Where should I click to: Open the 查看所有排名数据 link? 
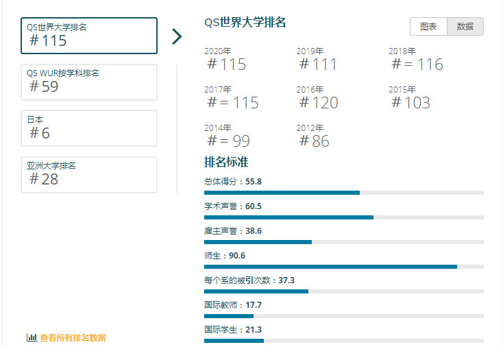coord(73,337)
